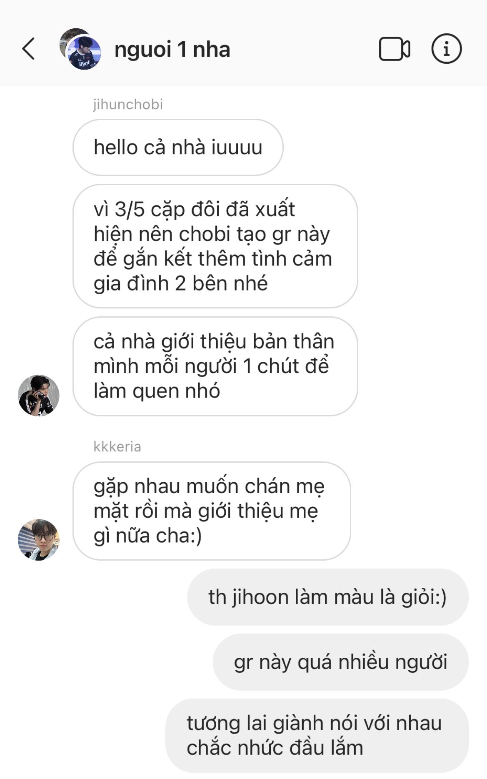
Task: Open kkkeria's profile picture
Action: [x=39, y=539]
